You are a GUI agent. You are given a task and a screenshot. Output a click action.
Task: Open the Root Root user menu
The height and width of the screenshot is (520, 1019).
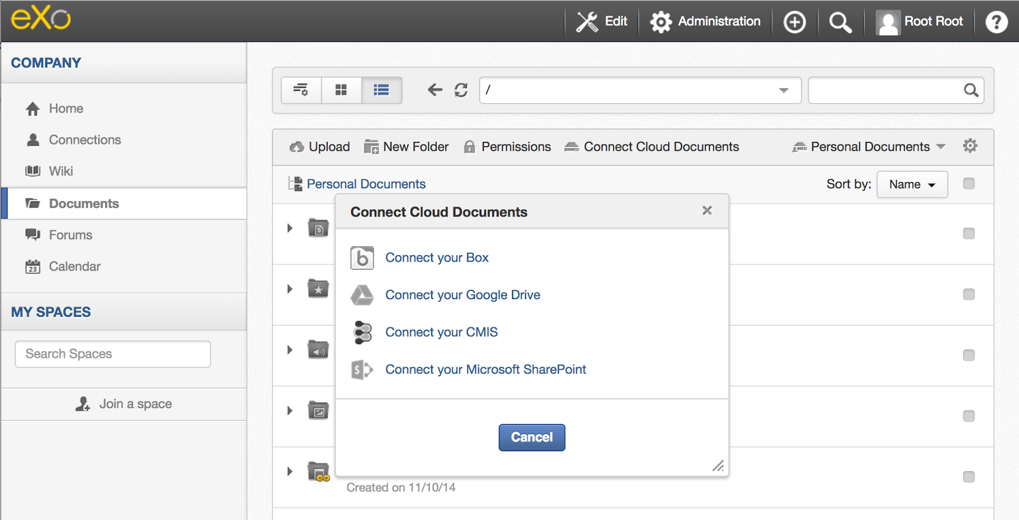coord(919,22)
